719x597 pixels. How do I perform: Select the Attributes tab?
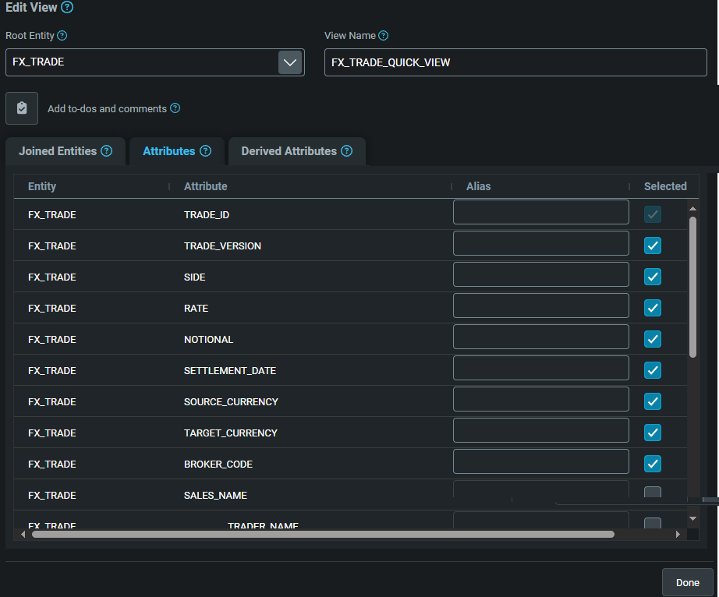176,151
